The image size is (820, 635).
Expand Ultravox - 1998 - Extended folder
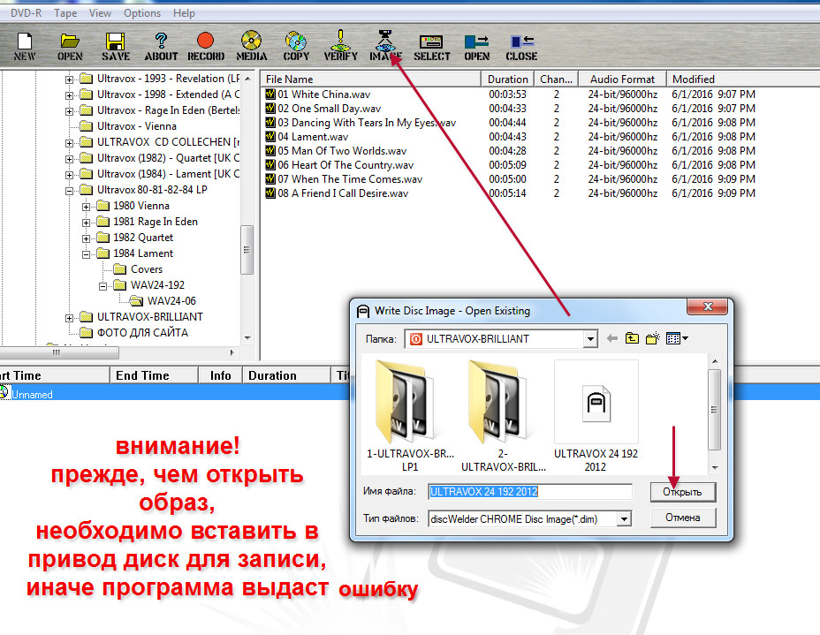(69, 95)
